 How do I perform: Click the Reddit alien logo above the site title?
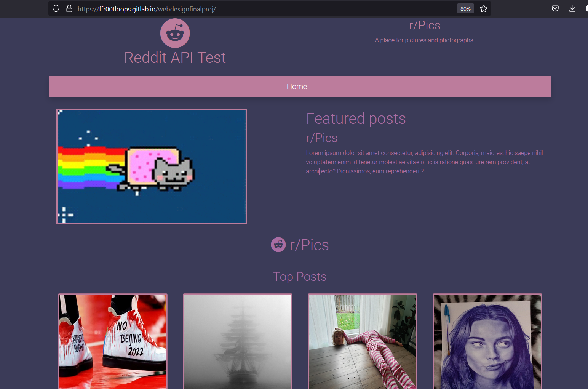tap(175, 33)
